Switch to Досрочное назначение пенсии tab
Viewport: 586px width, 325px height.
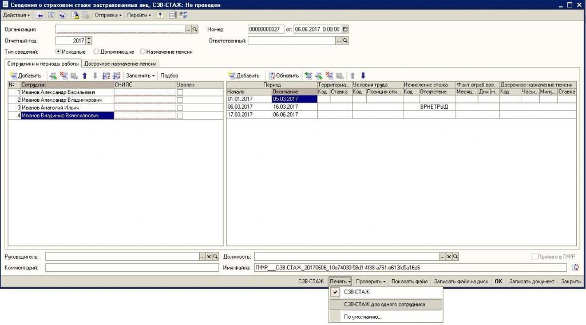pos(120,64)
